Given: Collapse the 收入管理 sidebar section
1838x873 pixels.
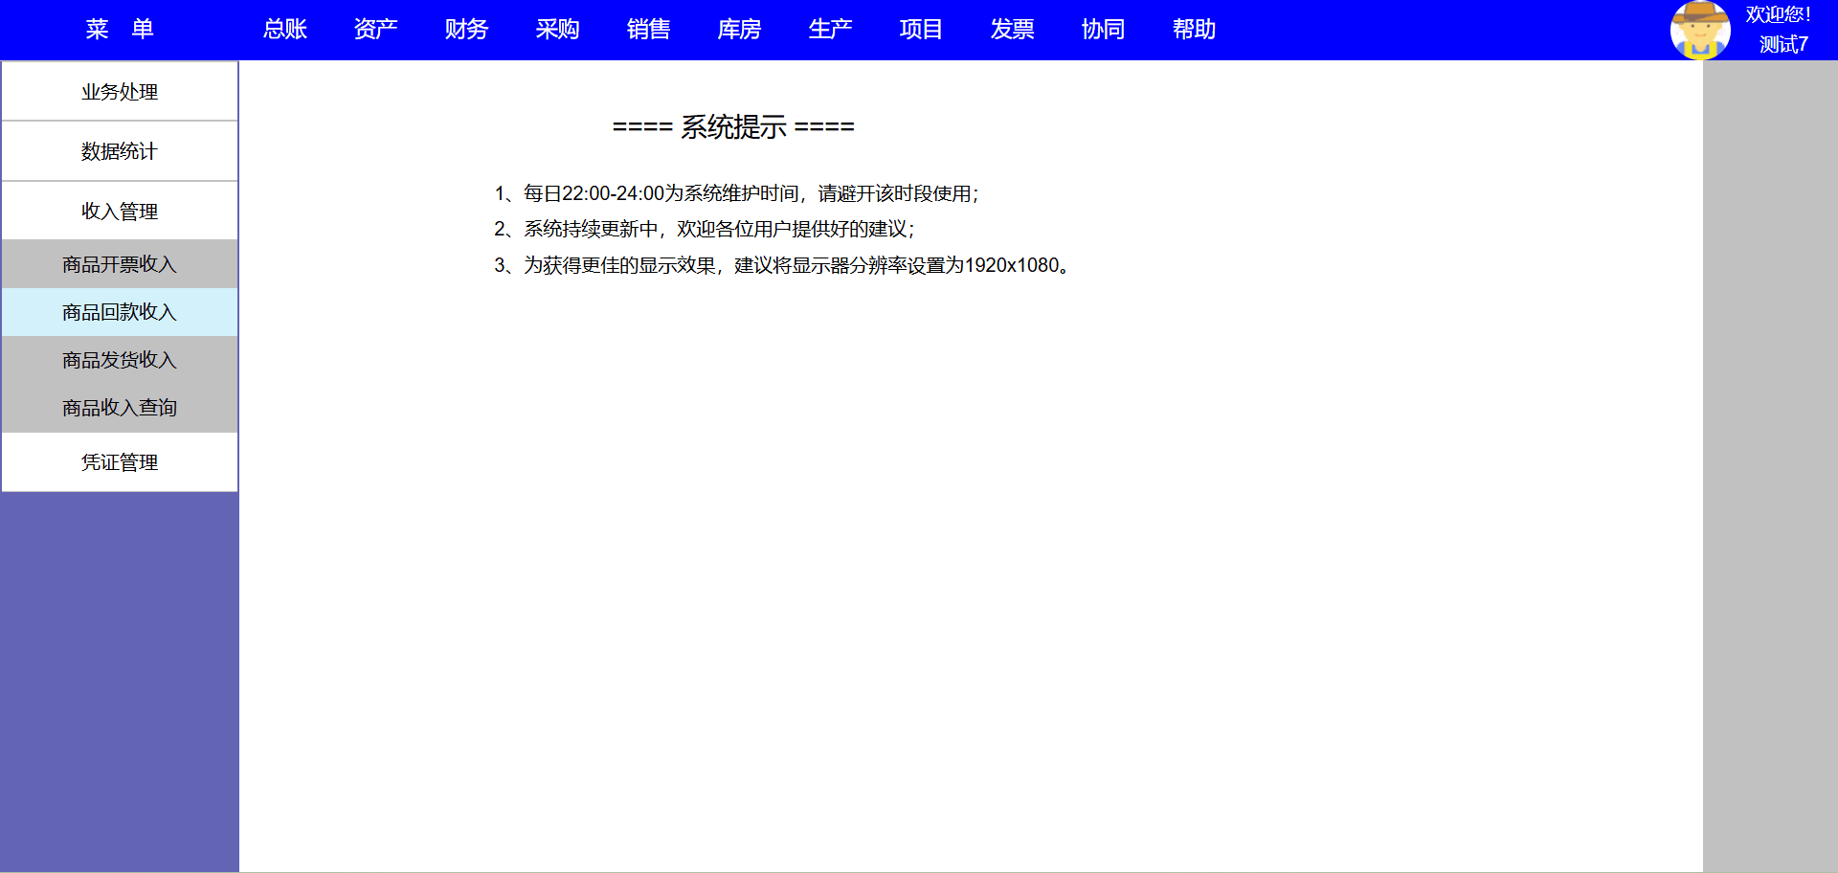Looking at the screenshot, I should (120, 211).
